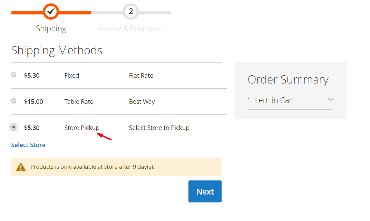
Task: Click the "Flat Rate" carrier text
Action: (141, 76)
